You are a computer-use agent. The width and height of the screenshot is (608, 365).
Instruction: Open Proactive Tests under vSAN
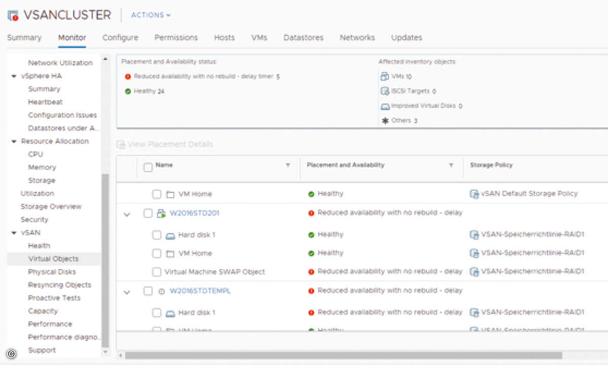click(54, 298)
